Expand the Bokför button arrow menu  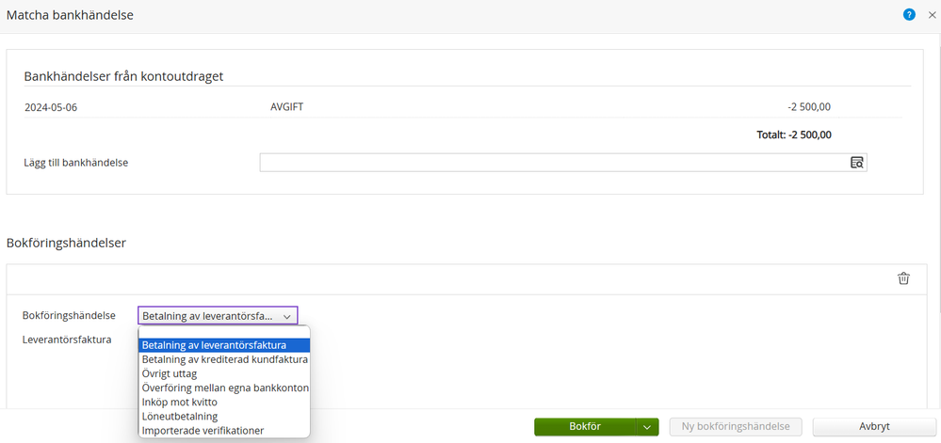[646, 427]
